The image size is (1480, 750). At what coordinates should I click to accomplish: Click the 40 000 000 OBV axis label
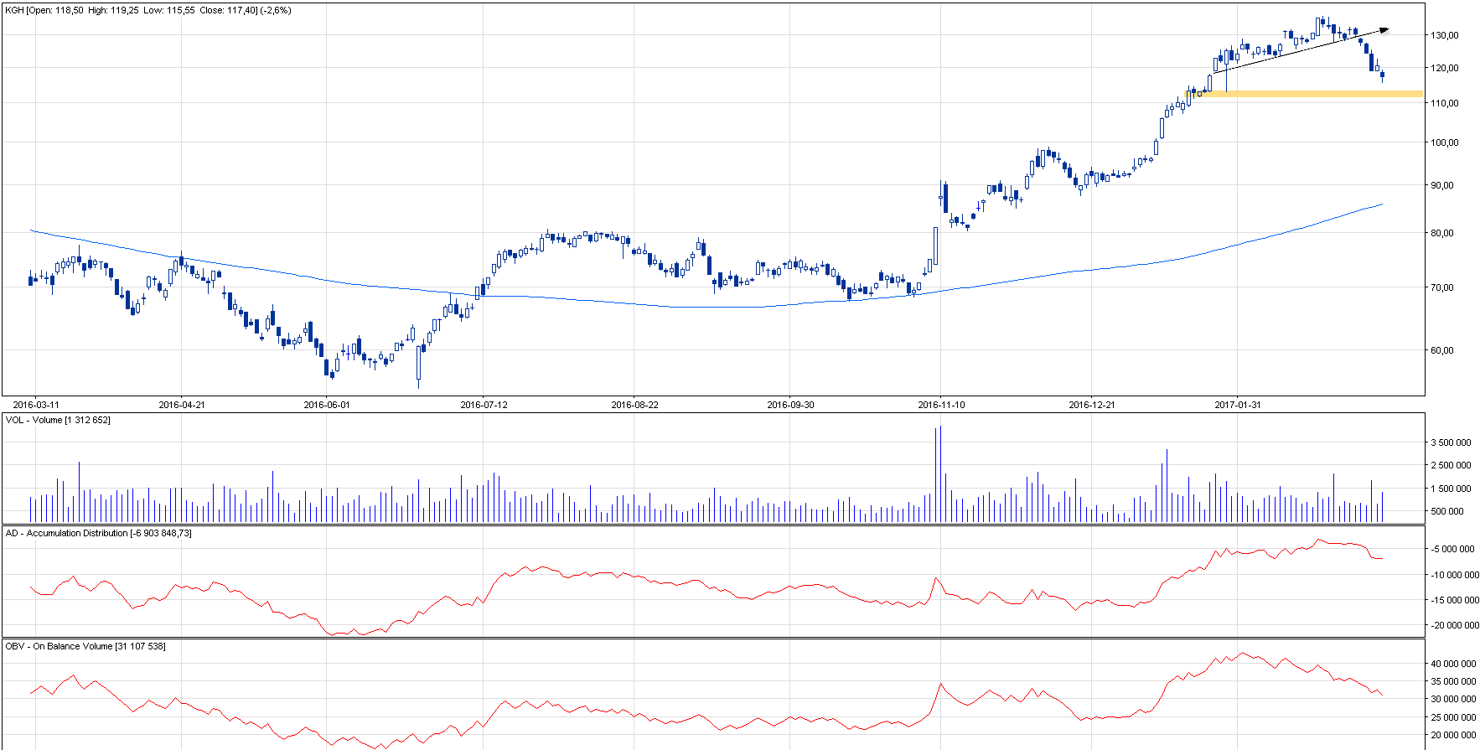pyautogui.click(x=1452, y=664)
